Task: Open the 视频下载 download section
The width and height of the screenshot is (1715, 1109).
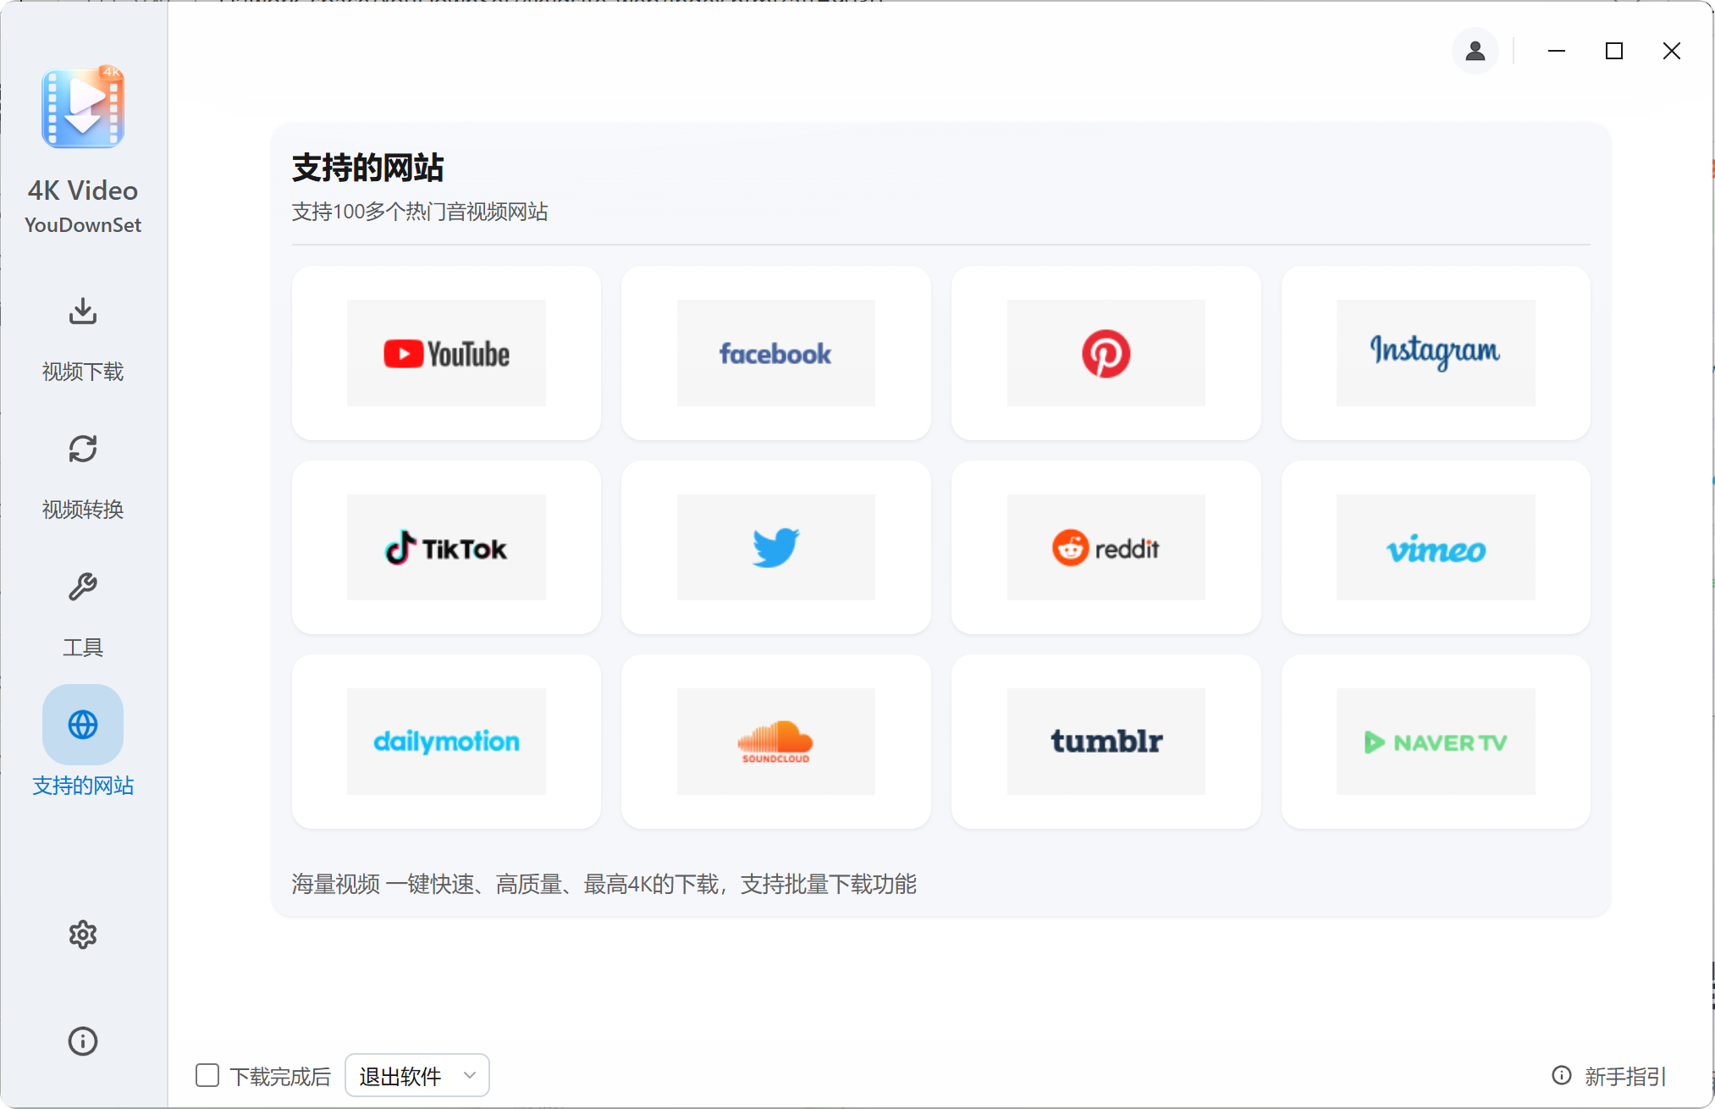Action: [82, 339]
